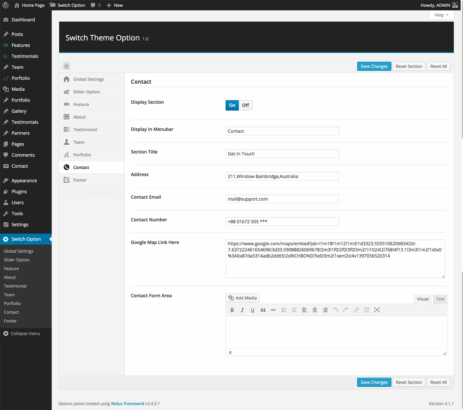Insert a bulleted list in editor

[x=284, y=310]
